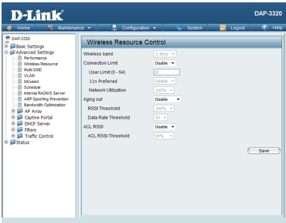Open the Schedule settings page
This screenshot has width=286, height=223.
[32, 87]
